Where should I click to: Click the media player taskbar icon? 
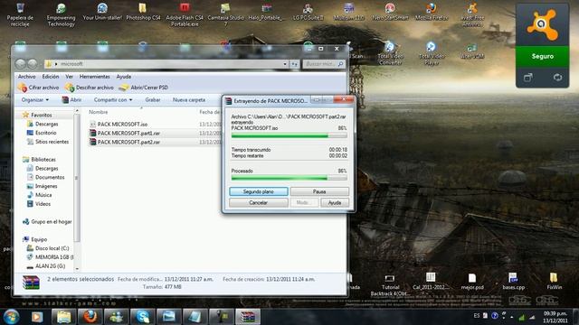[x=37, y=317]
